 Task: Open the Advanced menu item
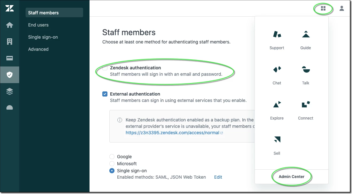[x=38, y=49]
